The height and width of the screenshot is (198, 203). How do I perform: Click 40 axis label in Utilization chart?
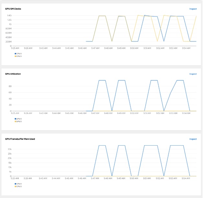pyautogui.click(x=10, y=99)
